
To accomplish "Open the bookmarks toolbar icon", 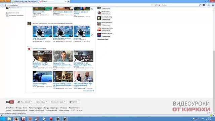I will click(204, 5).
